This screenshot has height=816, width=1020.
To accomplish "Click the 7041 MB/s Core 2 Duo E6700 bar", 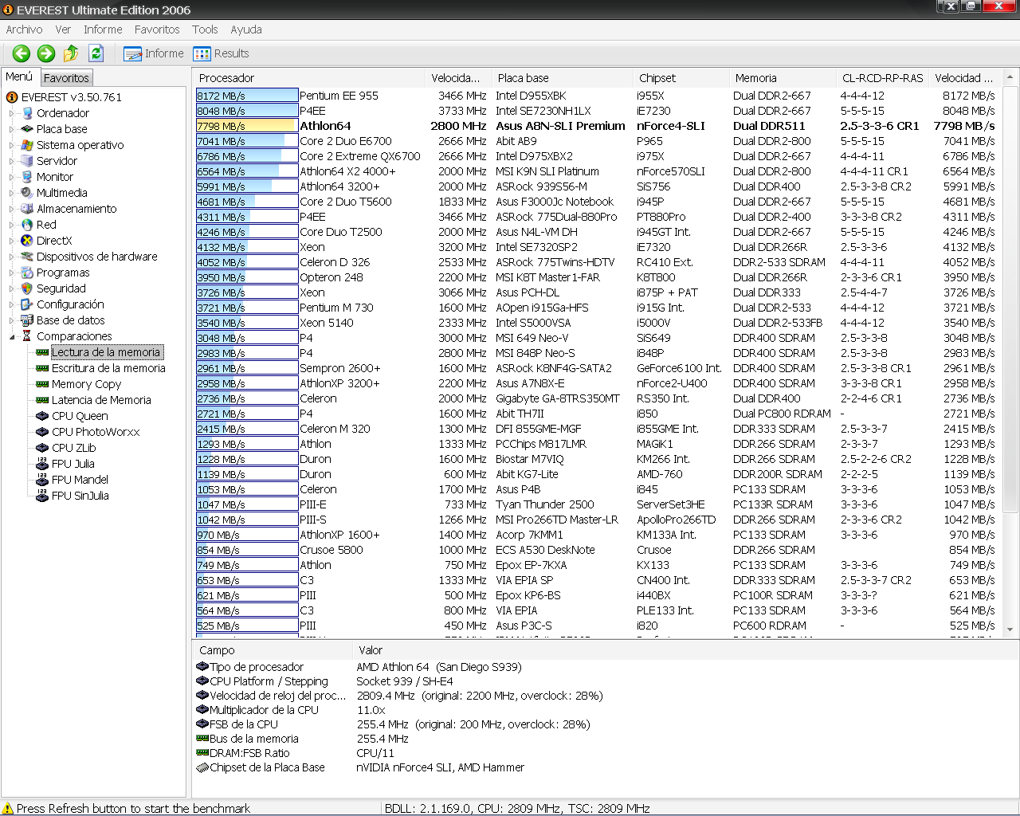I will tap(247, 141).
